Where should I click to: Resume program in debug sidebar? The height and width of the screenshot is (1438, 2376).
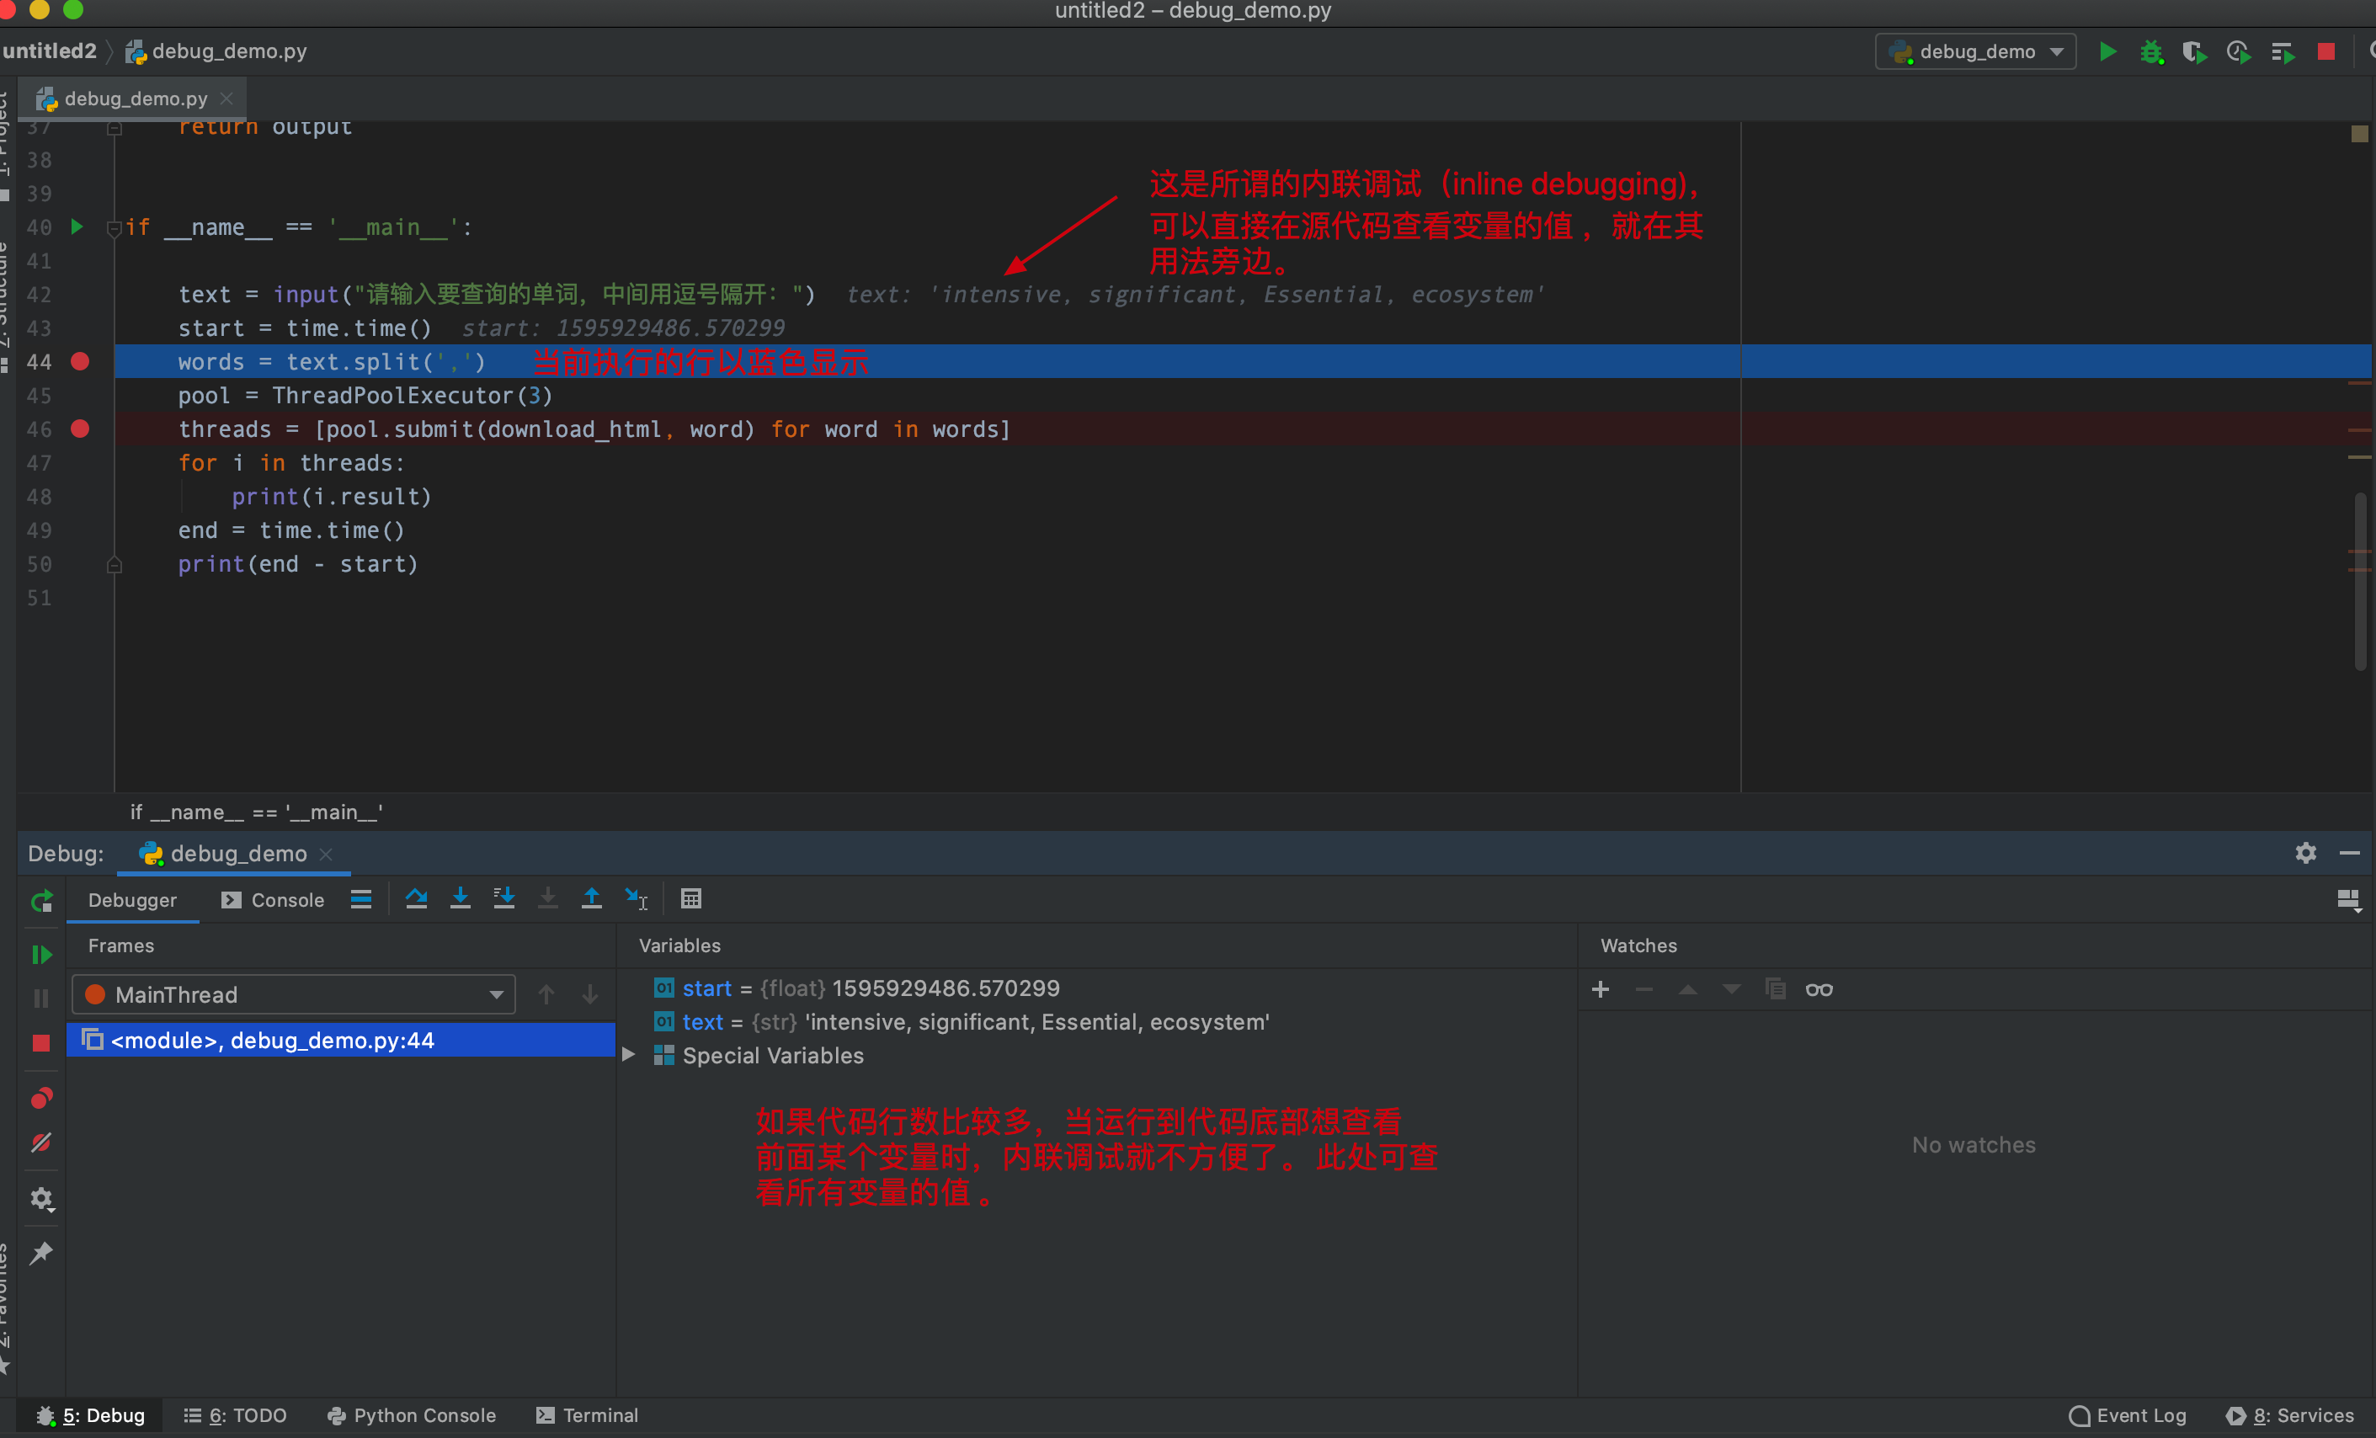click(41, 954)
